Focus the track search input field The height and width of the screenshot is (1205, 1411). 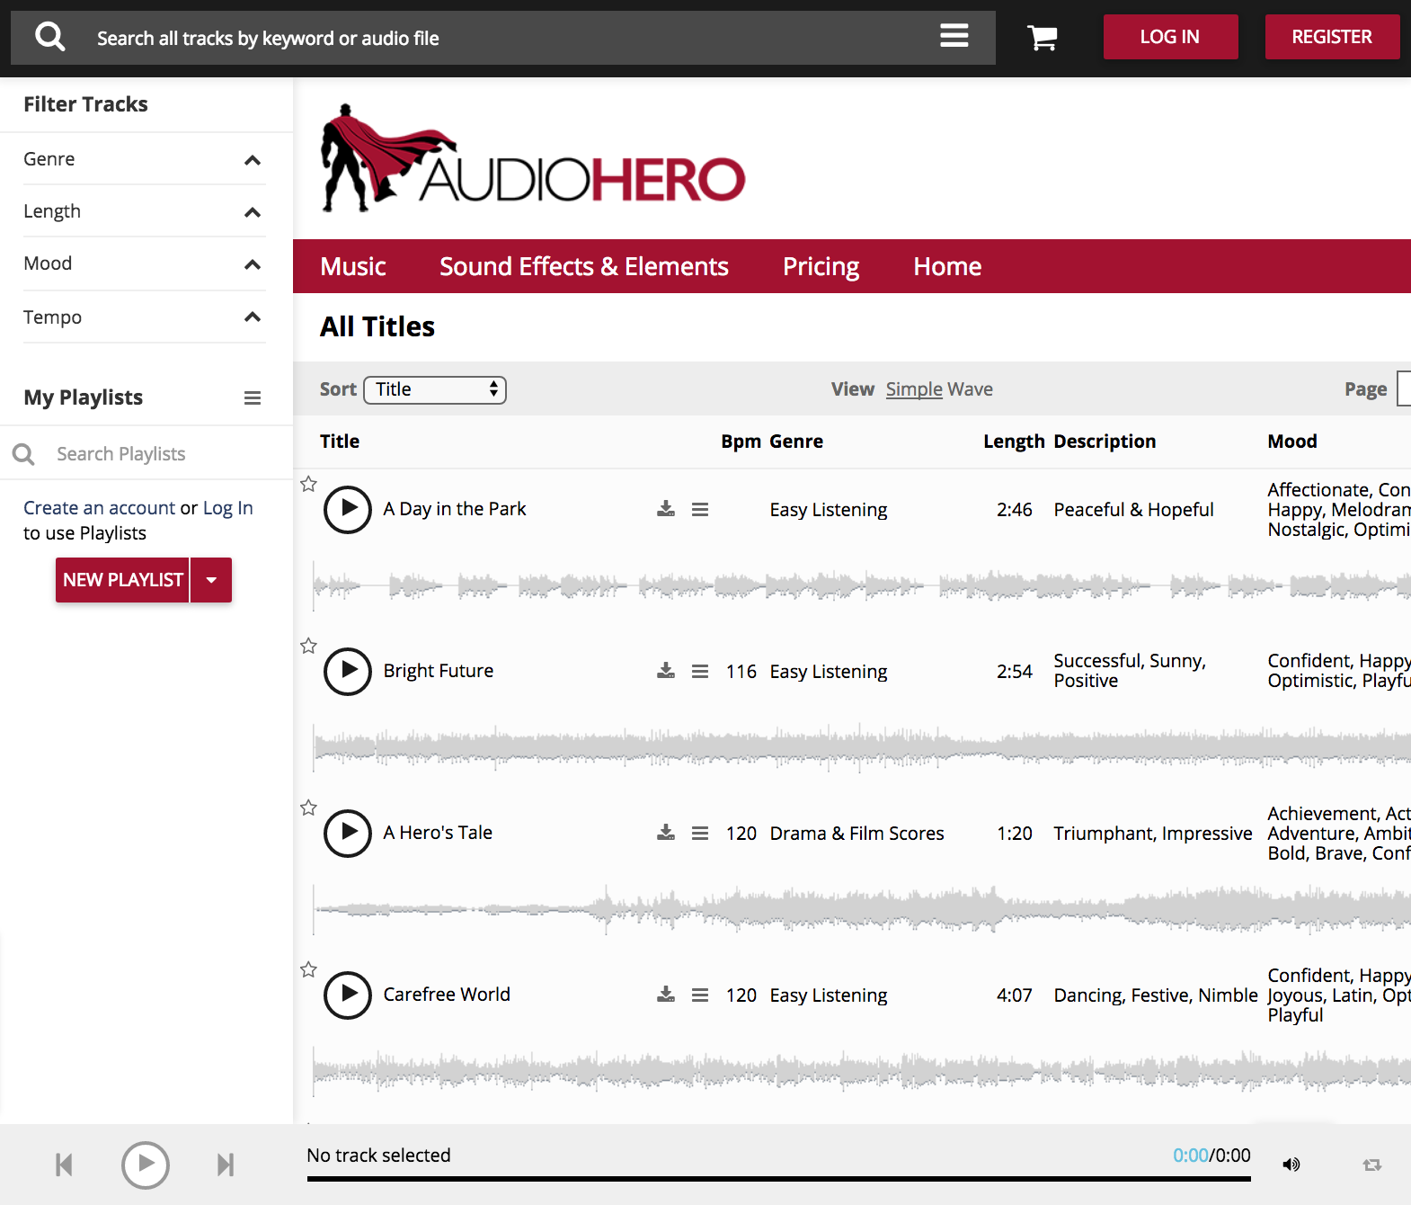click(x=503, y=38)
